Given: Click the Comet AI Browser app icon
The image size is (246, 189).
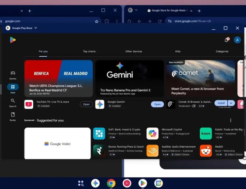Looking at the screenshot, I should tap(171, 104).
